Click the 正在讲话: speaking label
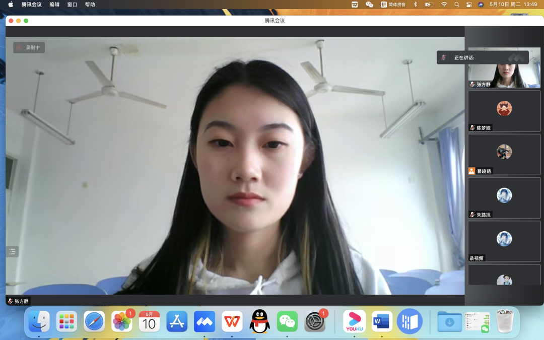The width and height of the screenshot is (544, 340). pos(464,57)
